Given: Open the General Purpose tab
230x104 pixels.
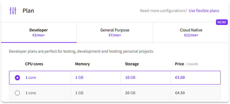Looking at the screenshot, I should [115, 32].
